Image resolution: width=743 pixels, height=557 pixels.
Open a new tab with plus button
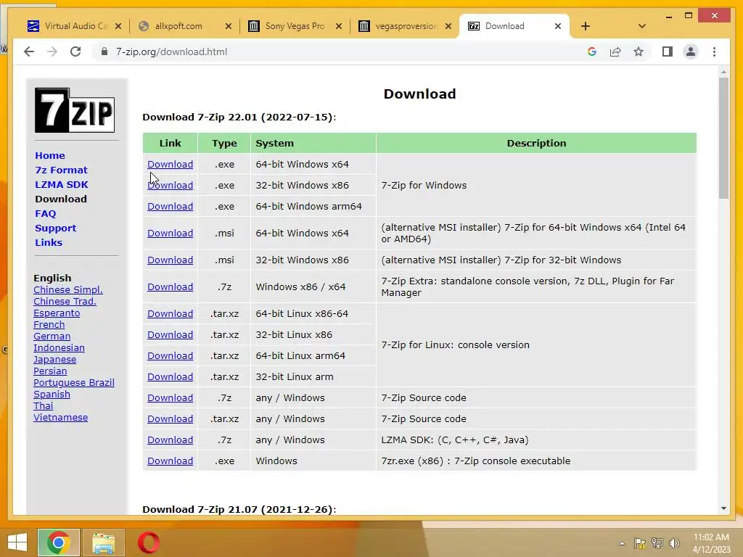pos(586,26)
